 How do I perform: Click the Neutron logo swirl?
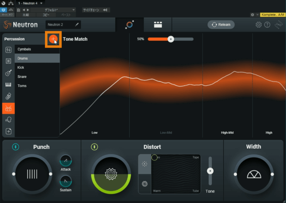(7, 24)
